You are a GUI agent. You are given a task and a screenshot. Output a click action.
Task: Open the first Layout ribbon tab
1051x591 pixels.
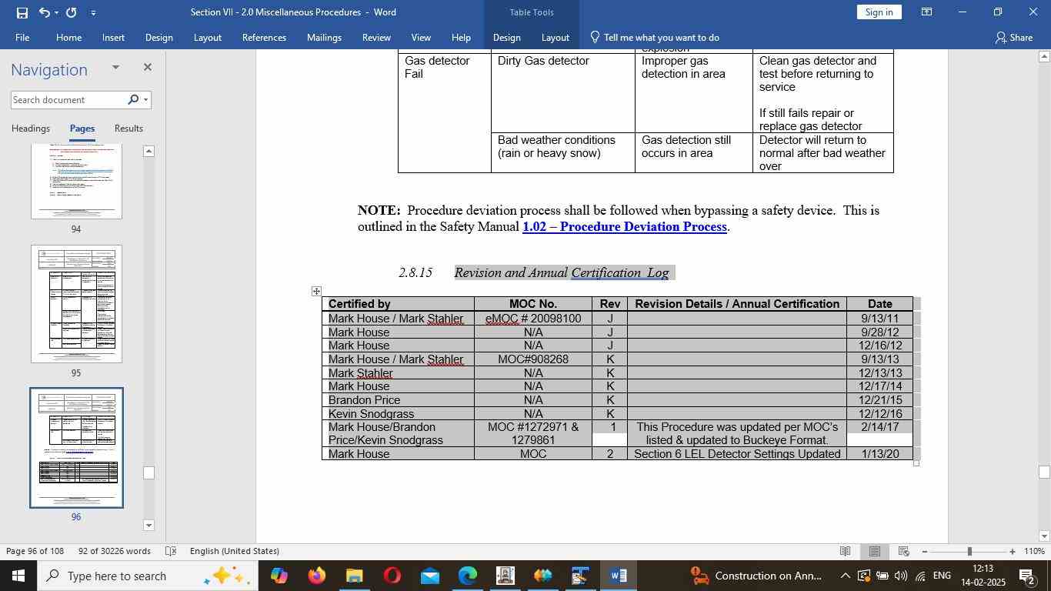(207, 37)
